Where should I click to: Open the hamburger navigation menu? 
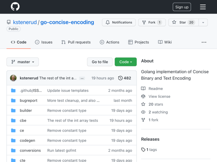[203, 7]
